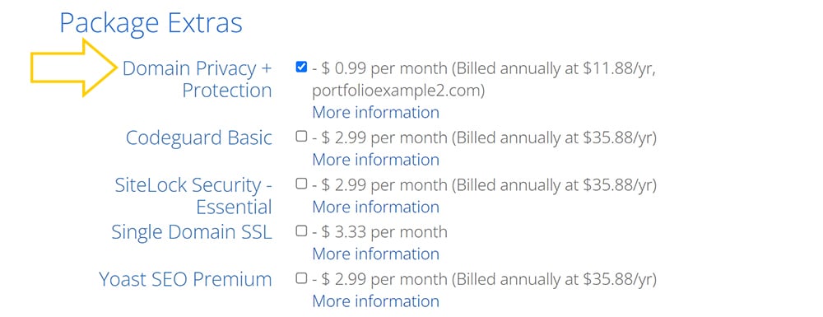Click the portfolioexample2.com domain text

tap(397, 91)
